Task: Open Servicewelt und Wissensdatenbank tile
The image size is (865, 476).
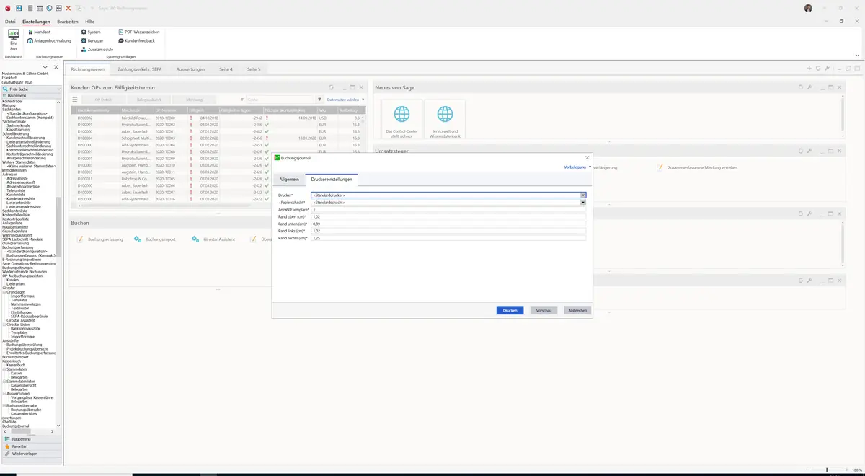Action: tap(445, 119)
